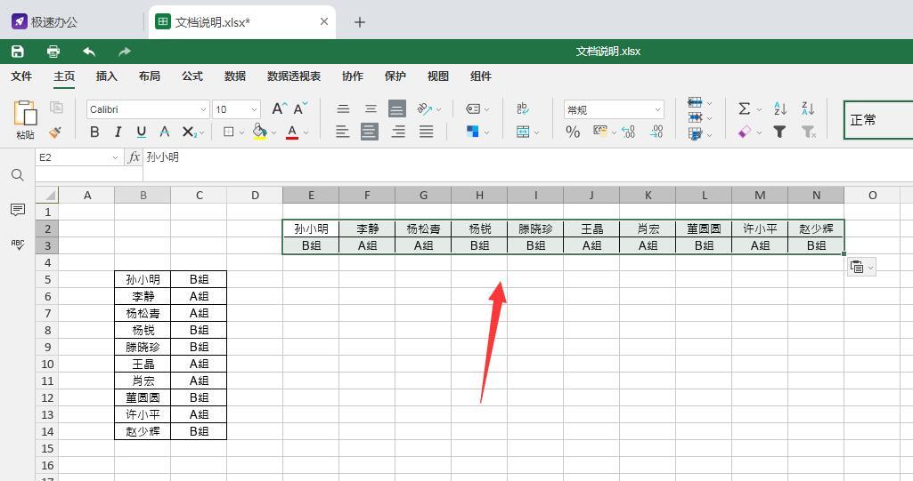Open the Calibri font name dropdown
The image size is (913, 481).
pyautogui.click(x=203, y=109)
